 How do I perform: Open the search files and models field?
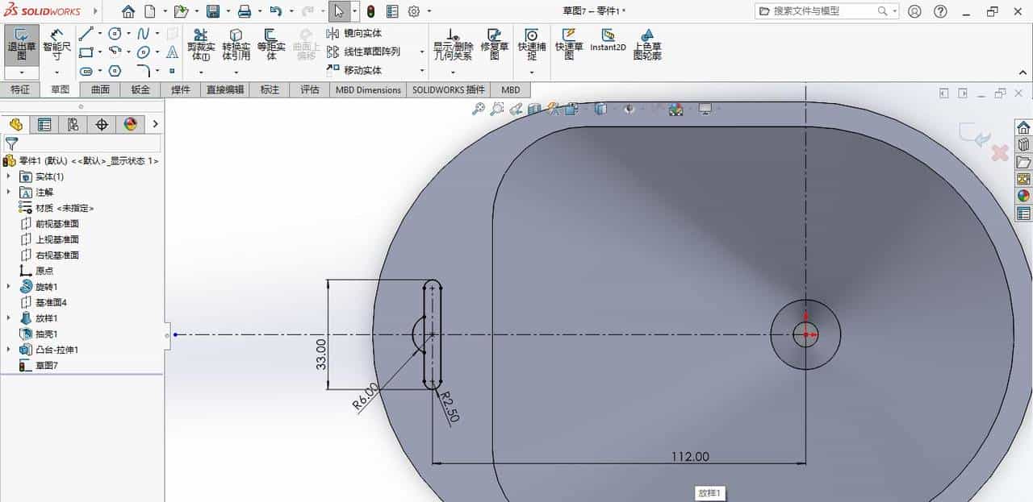coord(823,10)
